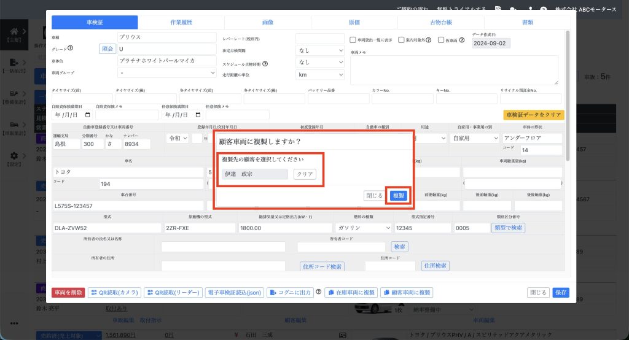Click the 車両メモ text area
The image size is (629, 340).
[454, 70]
